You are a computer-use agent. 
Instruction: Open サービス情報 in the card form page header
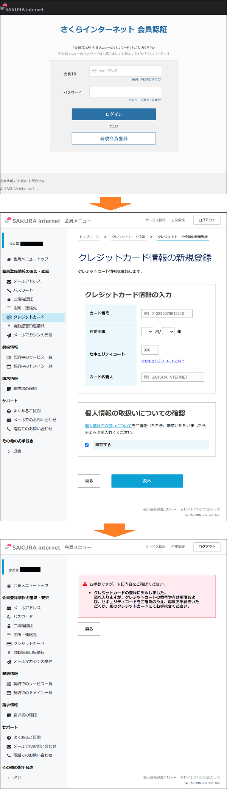tap(155, 220)
